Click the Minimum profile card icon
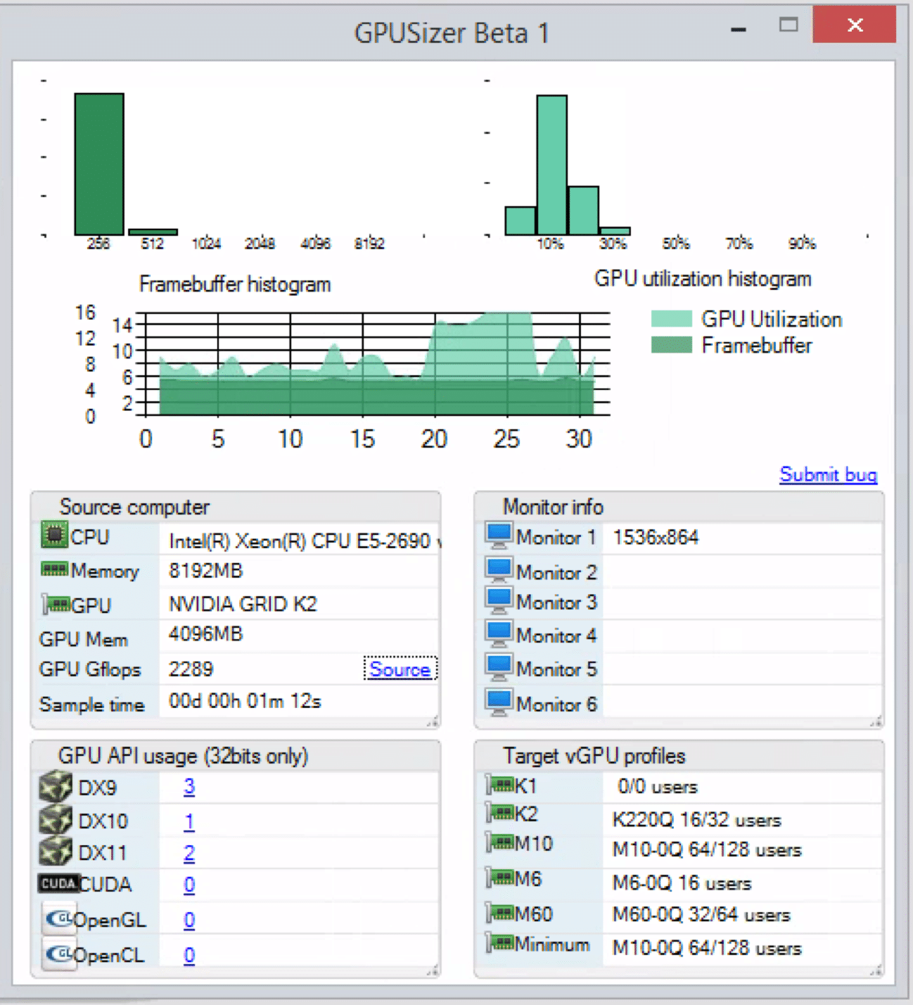This screenshot has width=913, height=1005. (x=500, y=943)
